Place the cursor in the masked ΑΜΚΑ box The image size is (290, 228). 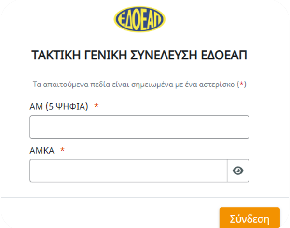[128, 171]
